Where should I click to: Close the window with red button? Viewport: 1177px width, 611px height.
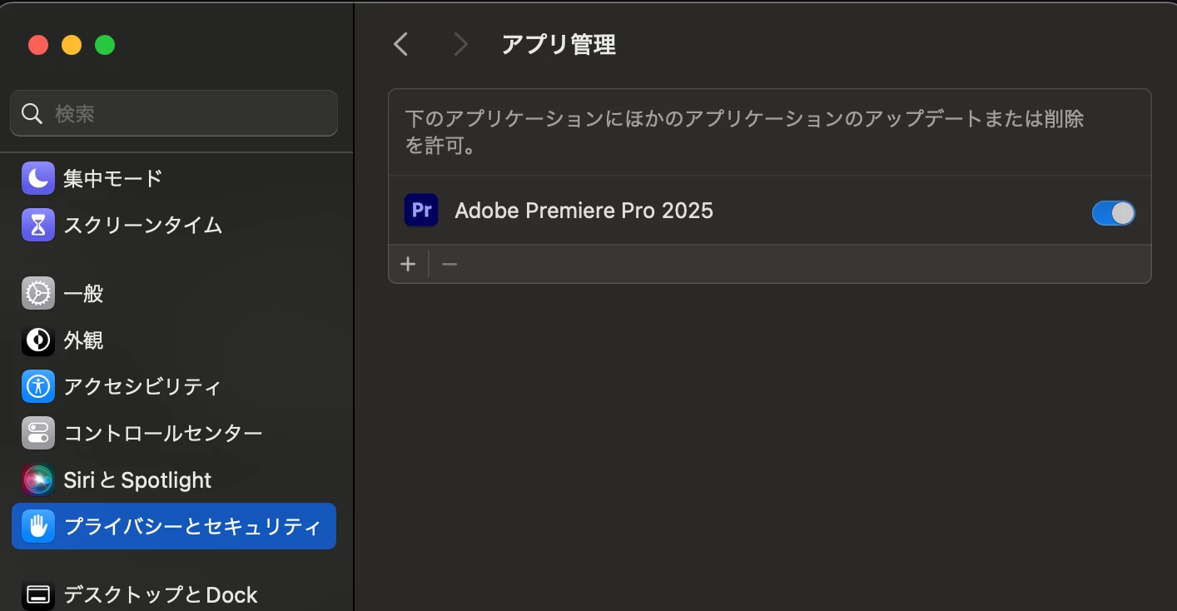tap(38, 45)
